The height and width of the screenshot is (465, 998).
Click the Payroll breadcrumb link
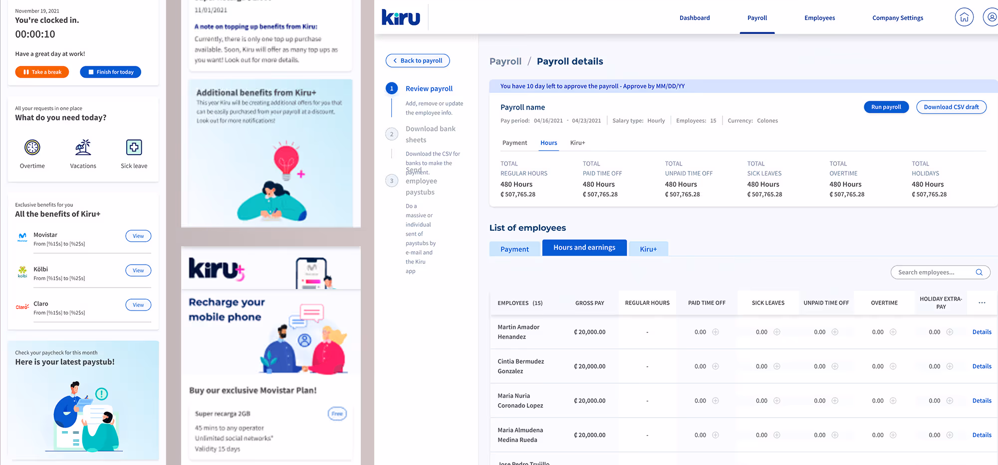tap(505, 61)
